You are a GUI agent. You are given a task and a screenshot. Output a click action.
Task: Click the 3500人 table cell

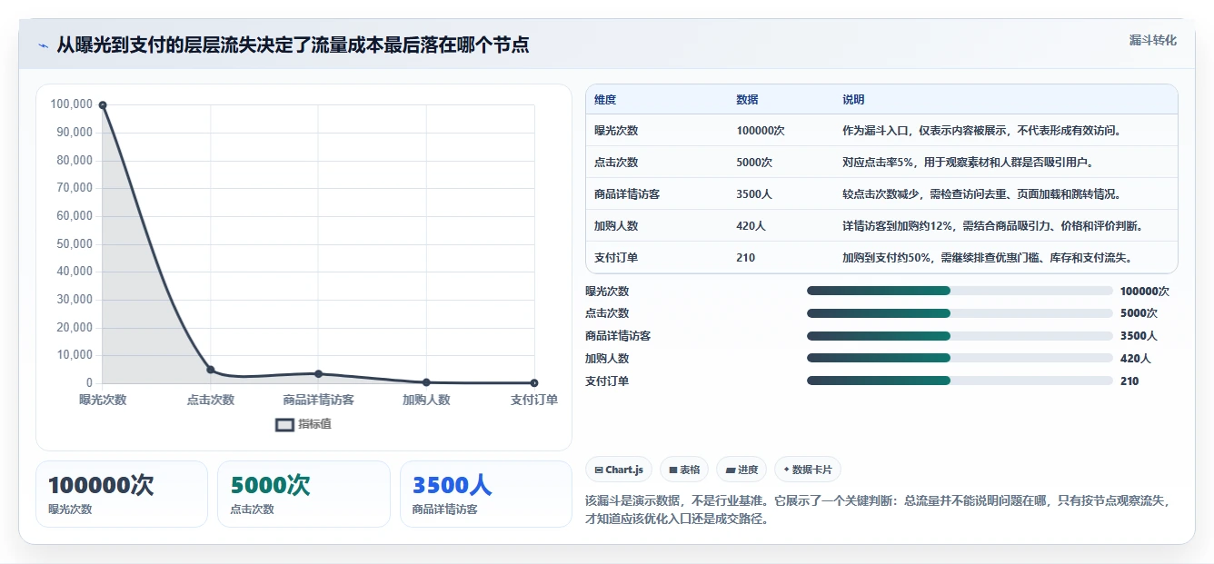[754, 194]
